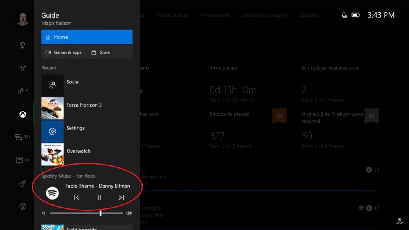Open the sidebar Settings gear icon
This screenshot has width=409, height=230.
click(23, 206)
